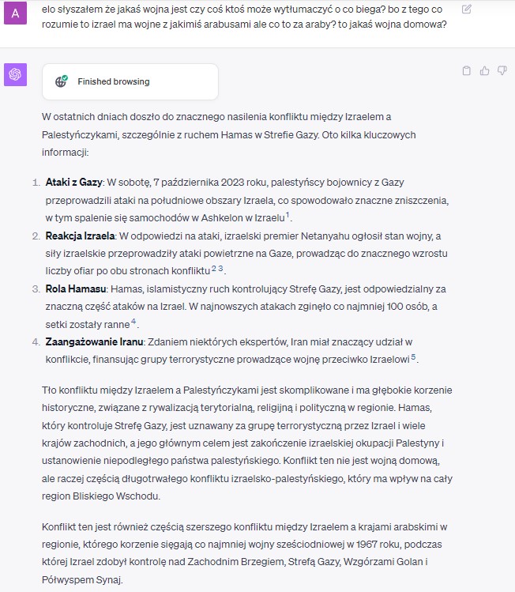Click the user's question text at top
Image resolution: width=515 pixels, height=592 pixels.
(x=244, y=17)
